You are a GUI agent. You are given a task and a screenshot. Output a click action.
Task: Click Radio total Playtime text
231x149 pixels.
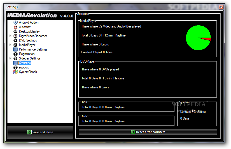coord(103,121)
